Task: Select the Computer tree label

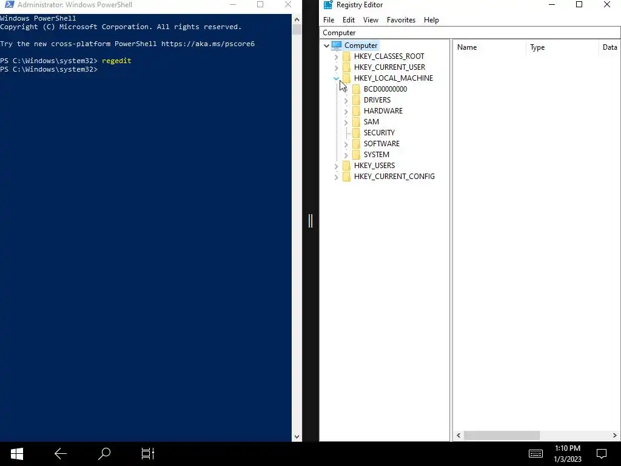Action: (x=361, y=45)
